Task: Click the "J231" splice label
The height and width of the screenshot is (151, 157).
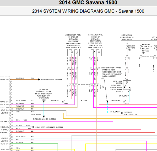Action: (x=103, y=78)
